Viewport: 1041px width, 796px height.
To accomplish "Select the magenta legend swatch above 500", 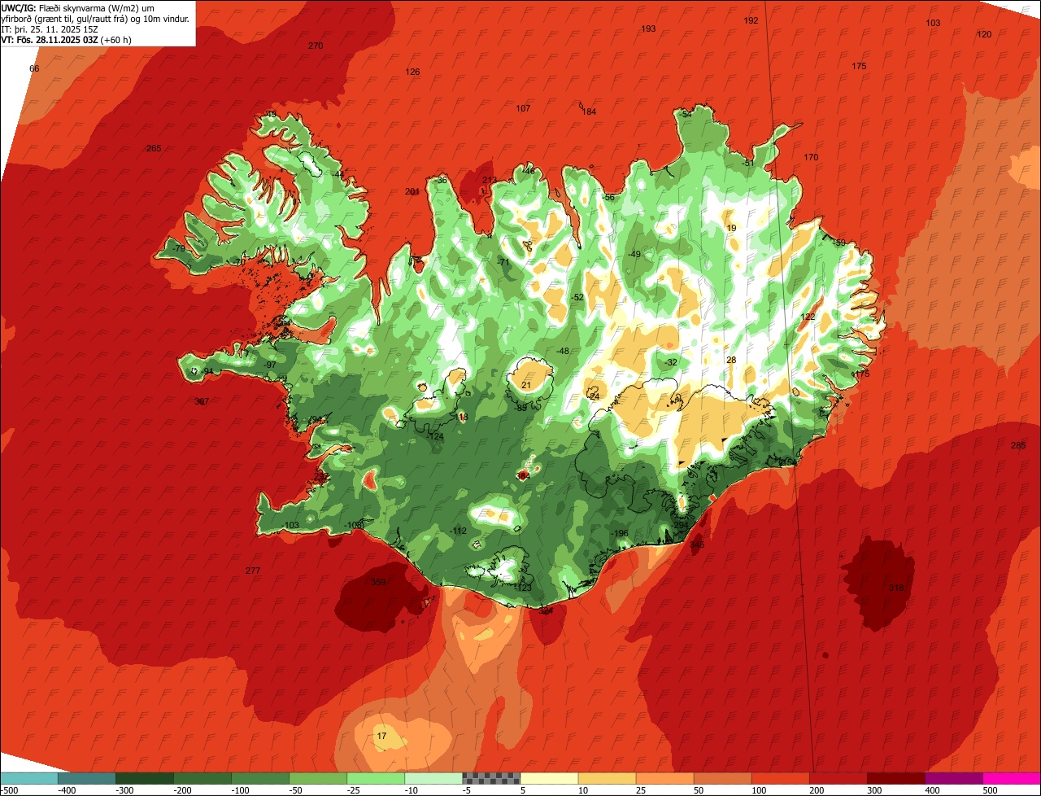I will (x=1011, y=778).
